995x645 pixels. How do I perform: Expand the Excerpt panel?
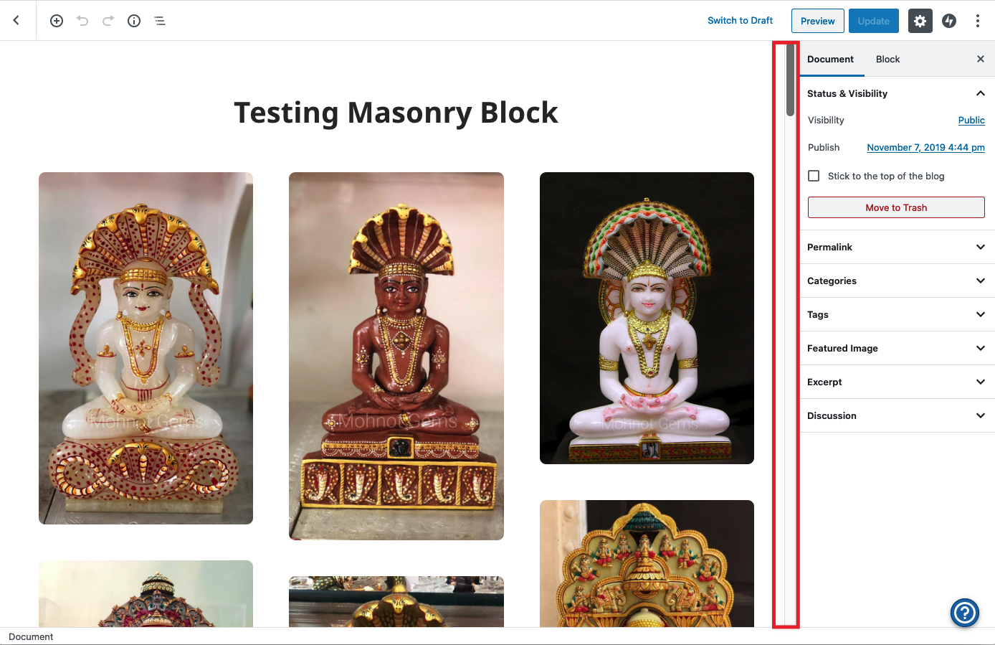click(x=897, y=382)
